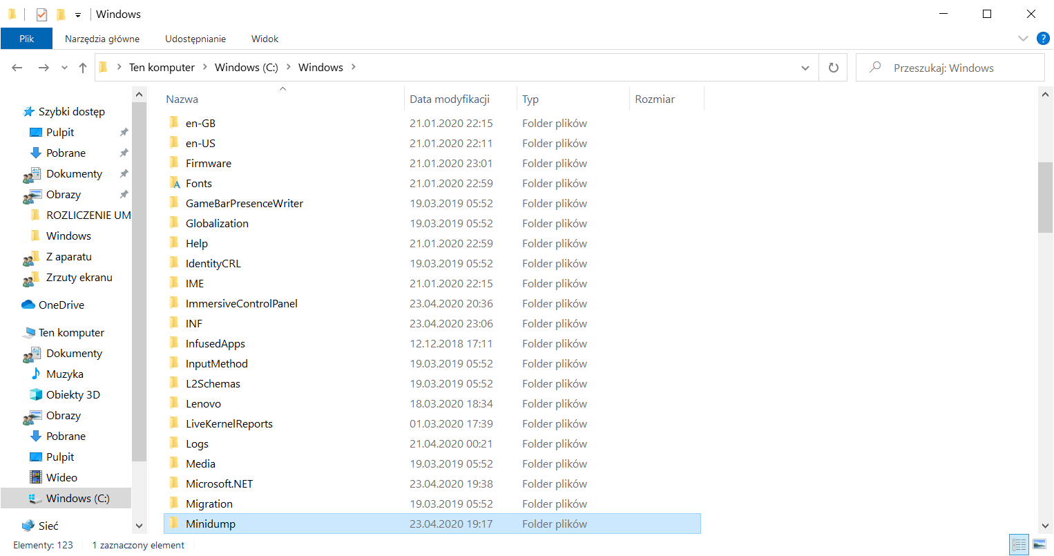Click the Media folder icon
This screenshot has height=556, width=1054.
174,463
